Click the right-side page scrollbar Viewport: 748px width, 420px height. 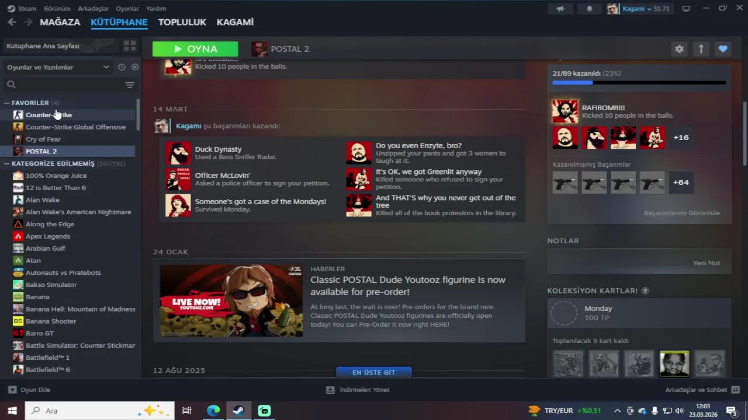coord(744,134)
